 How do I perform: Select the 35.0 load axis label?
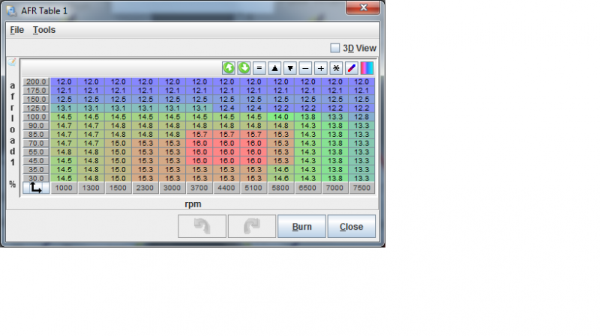[x=36, y=170]
